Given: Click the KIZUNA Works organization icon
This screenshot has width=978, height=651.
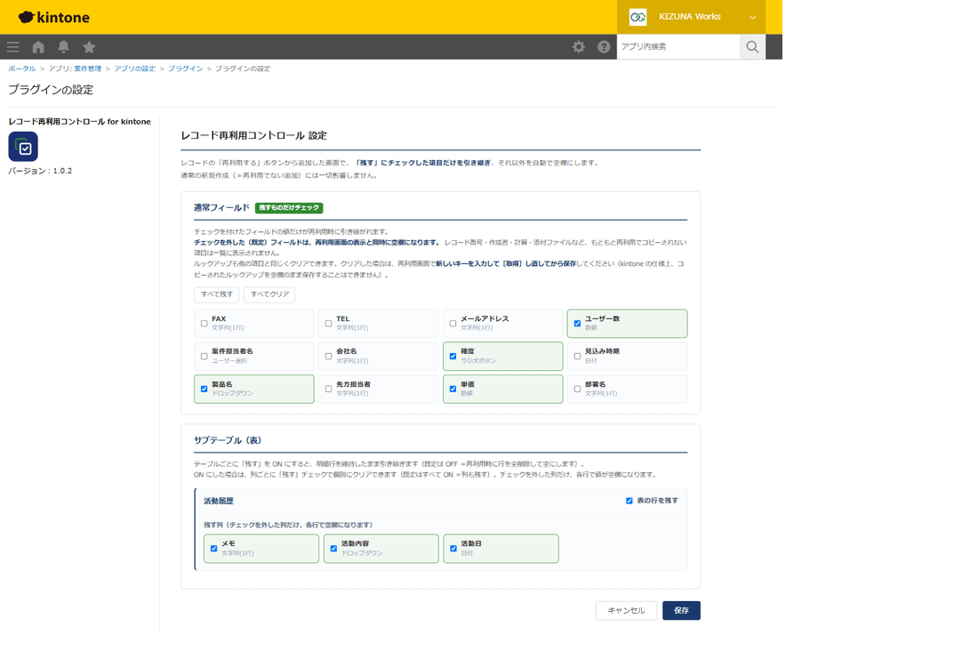Looking at the screenshot, I should coord(637,17).
